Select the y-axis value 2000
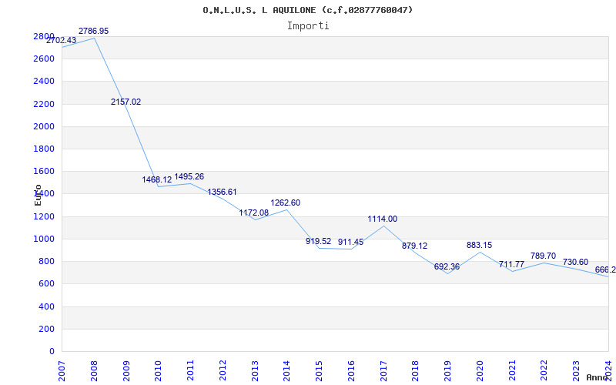 44,126
